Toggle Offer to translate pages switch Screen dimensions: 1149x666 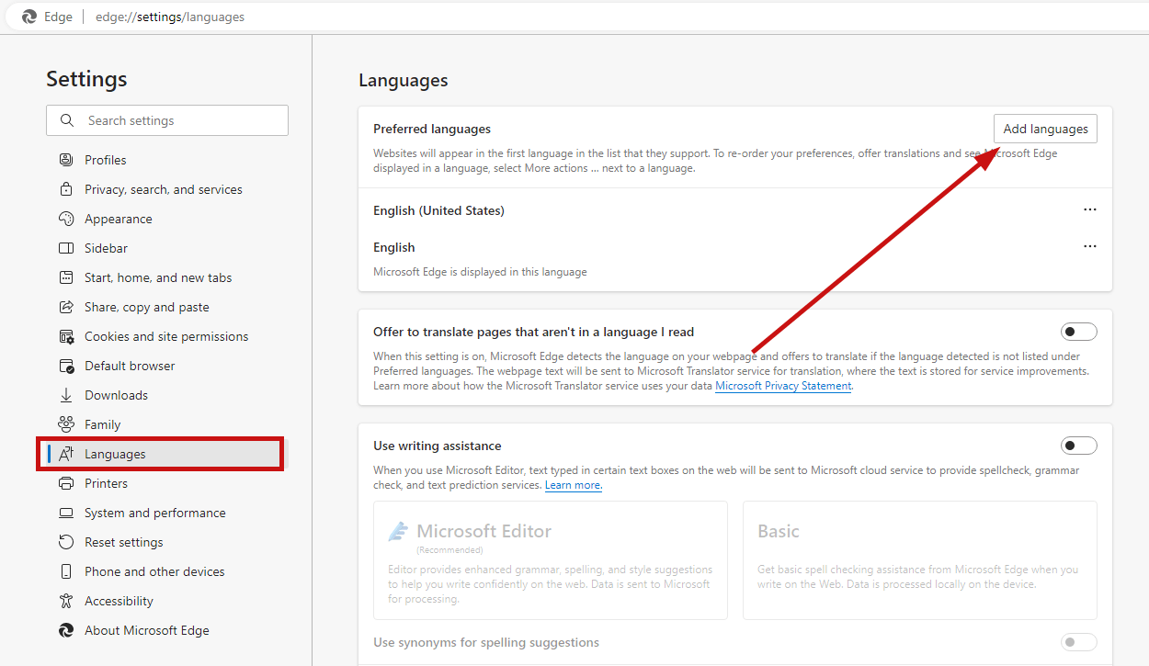(x=1079, y=332)
